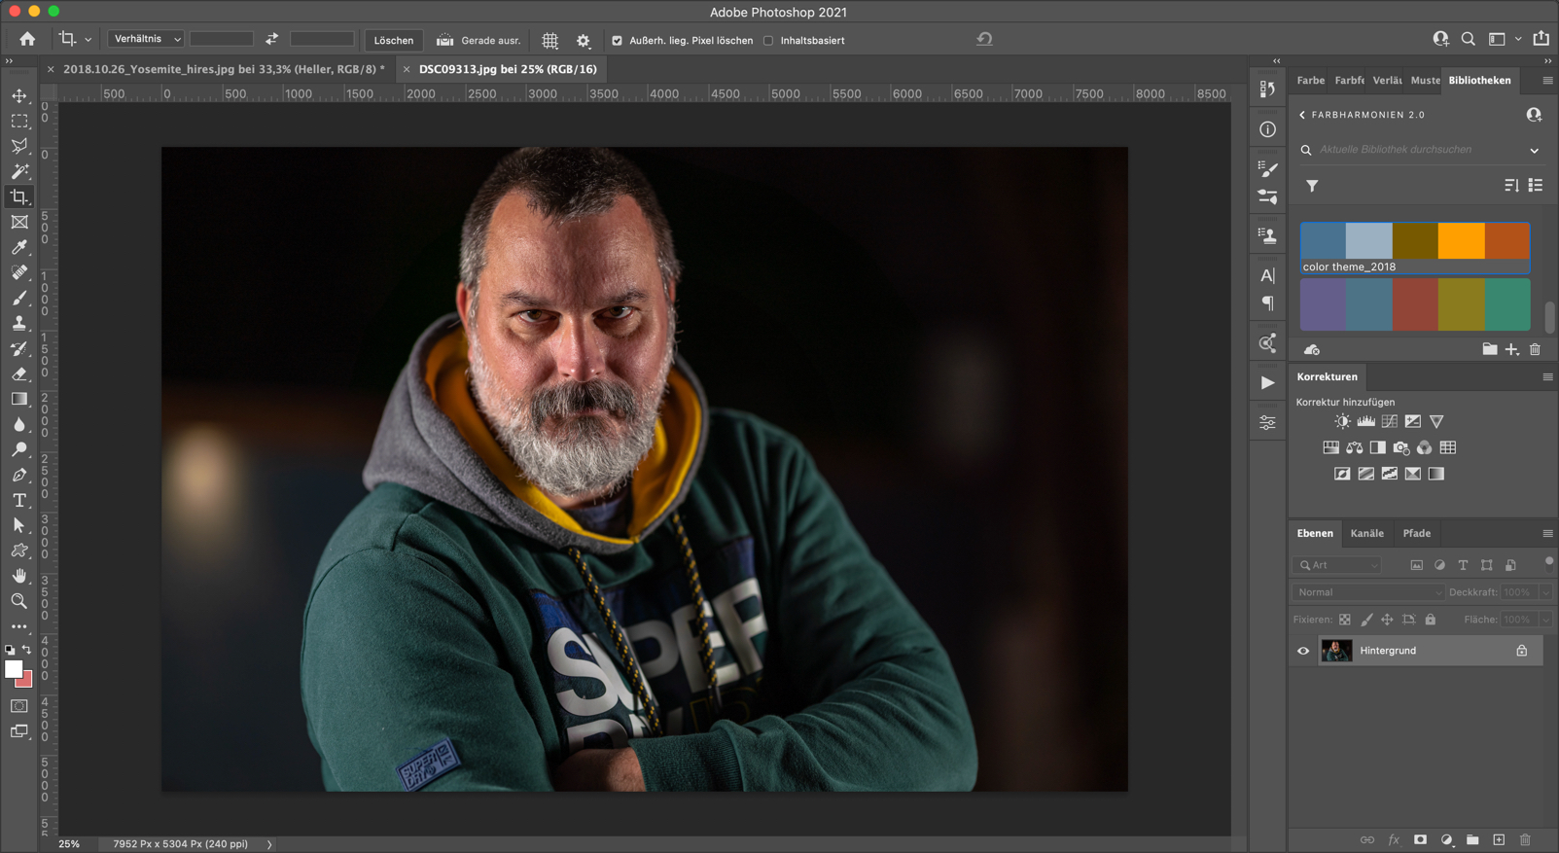Toggle layer filtering on/off switch
The image size is (1559, 853).
tap(1548, 562)
